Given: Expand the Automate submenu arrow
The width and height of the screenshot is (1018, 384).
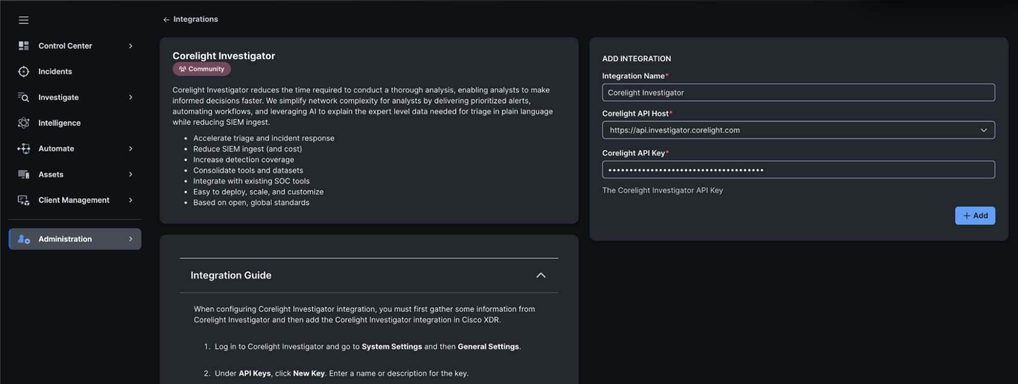Looking at the screenshot, I should (x=131, y=149).
